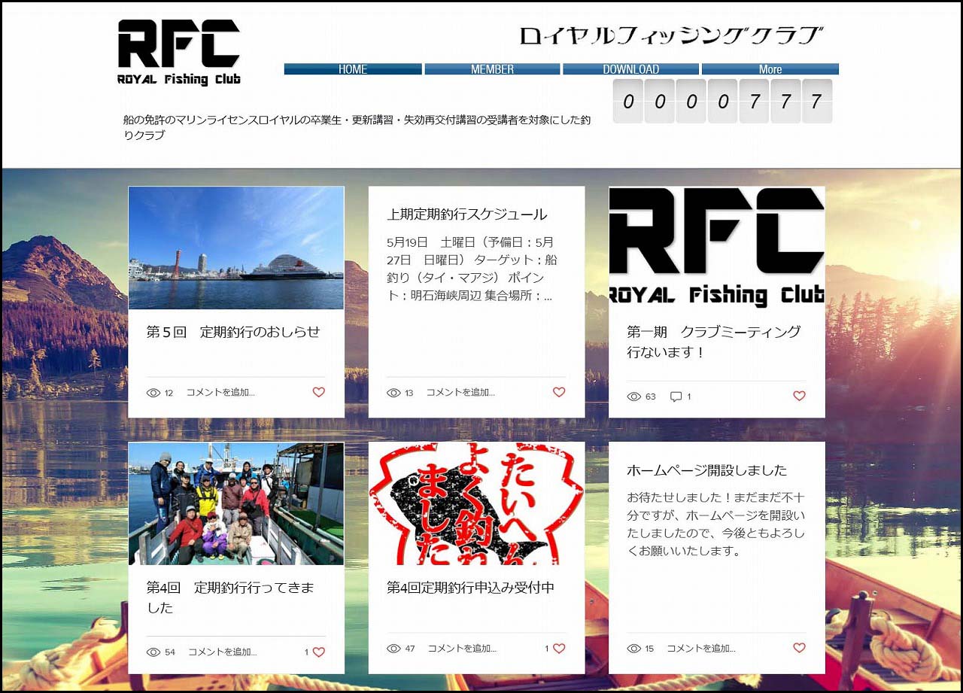Expand the More menu item

click(770, 69)
